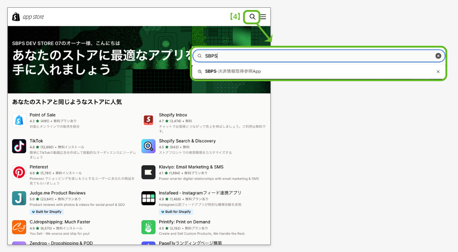Click the Shopify Search & Discovery title
The height and width of the screenshot is (252, 458).
point(187,141)
